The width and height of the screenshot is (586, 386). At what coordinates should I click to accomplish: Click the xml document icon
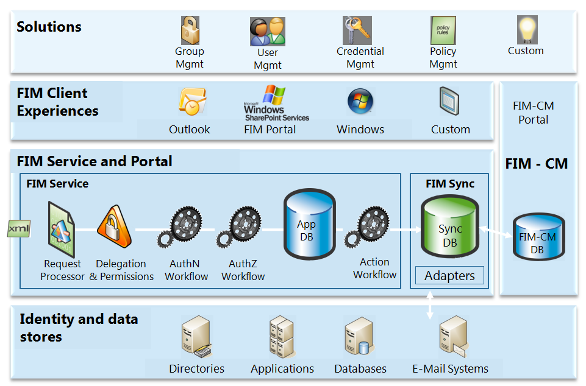[x=18, y=229]
